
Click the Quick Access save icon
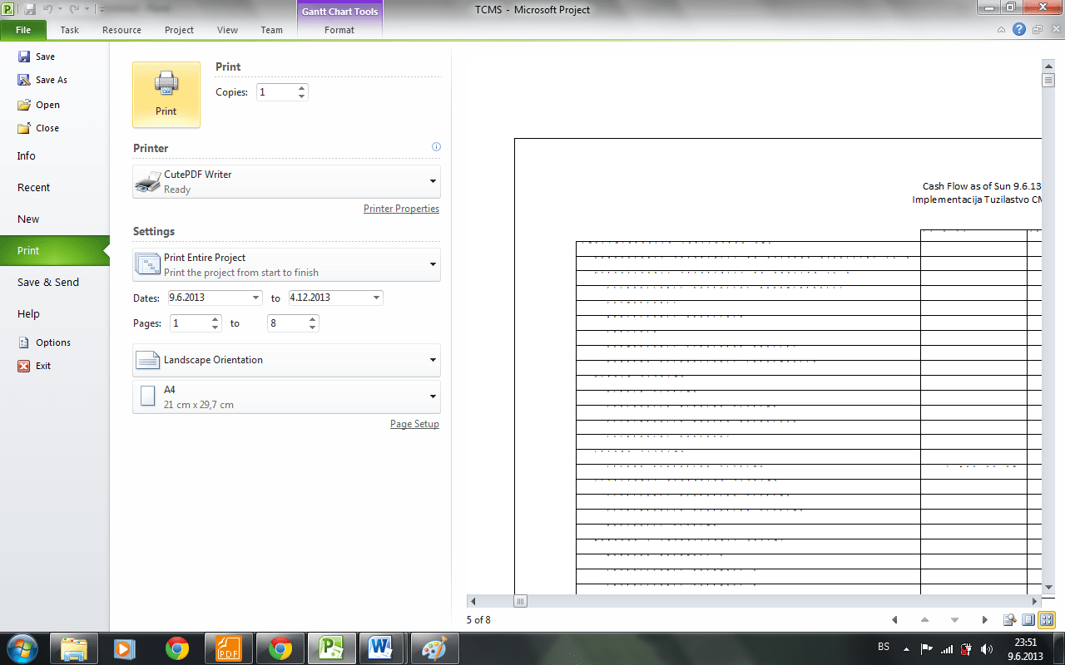(30, 9)
